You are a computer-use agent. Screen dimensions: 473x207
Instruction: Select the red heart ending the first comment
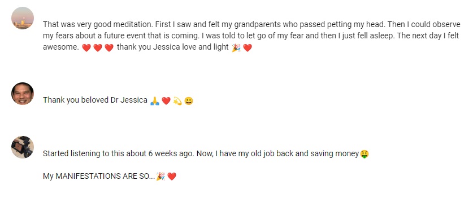coord(248,47)
